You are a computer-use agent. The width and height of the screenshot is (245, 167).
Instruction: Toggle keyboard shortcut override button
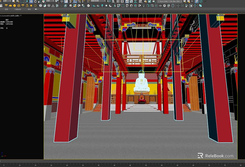tap(66, 1)
